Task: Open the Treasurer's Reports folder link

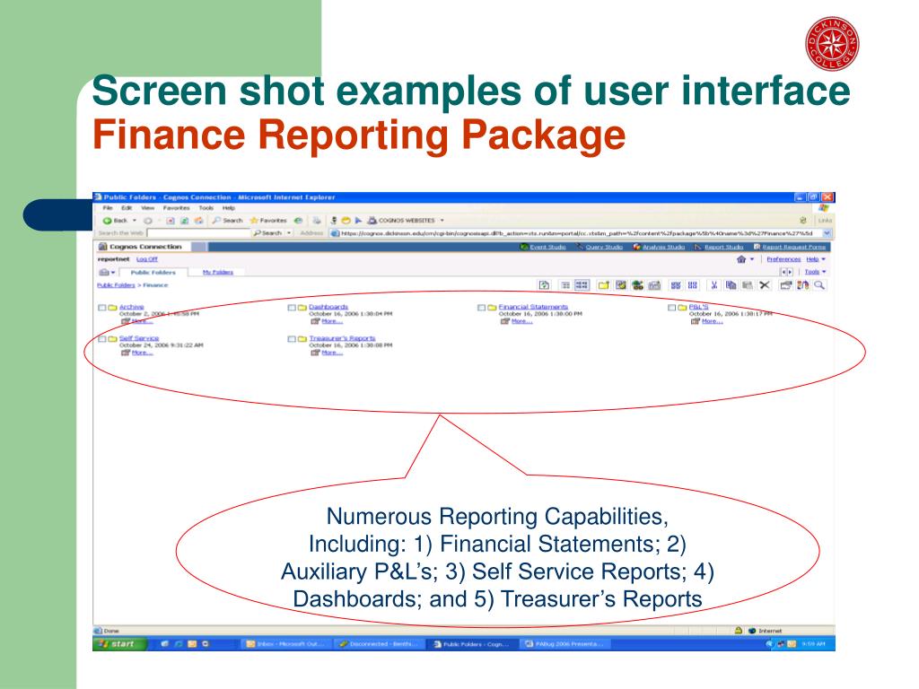Action: (x=342, y=338)
